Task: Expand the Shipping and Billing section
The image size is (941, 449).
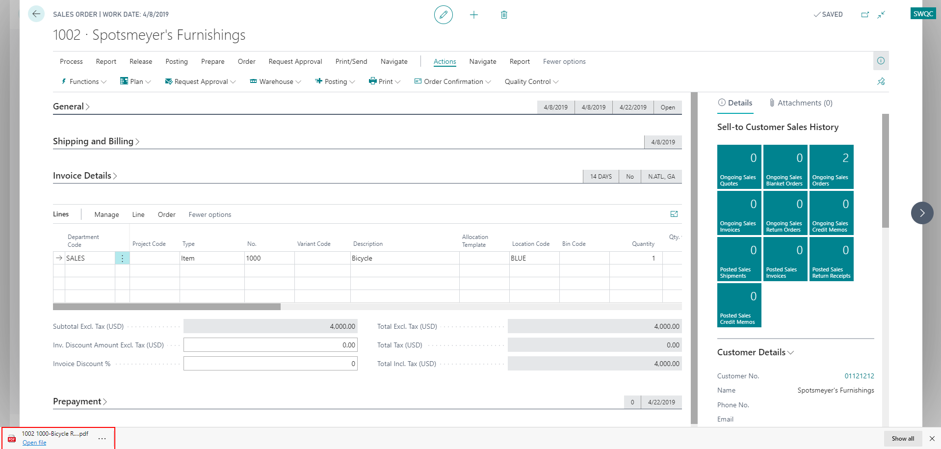Action: coord(96,141)
